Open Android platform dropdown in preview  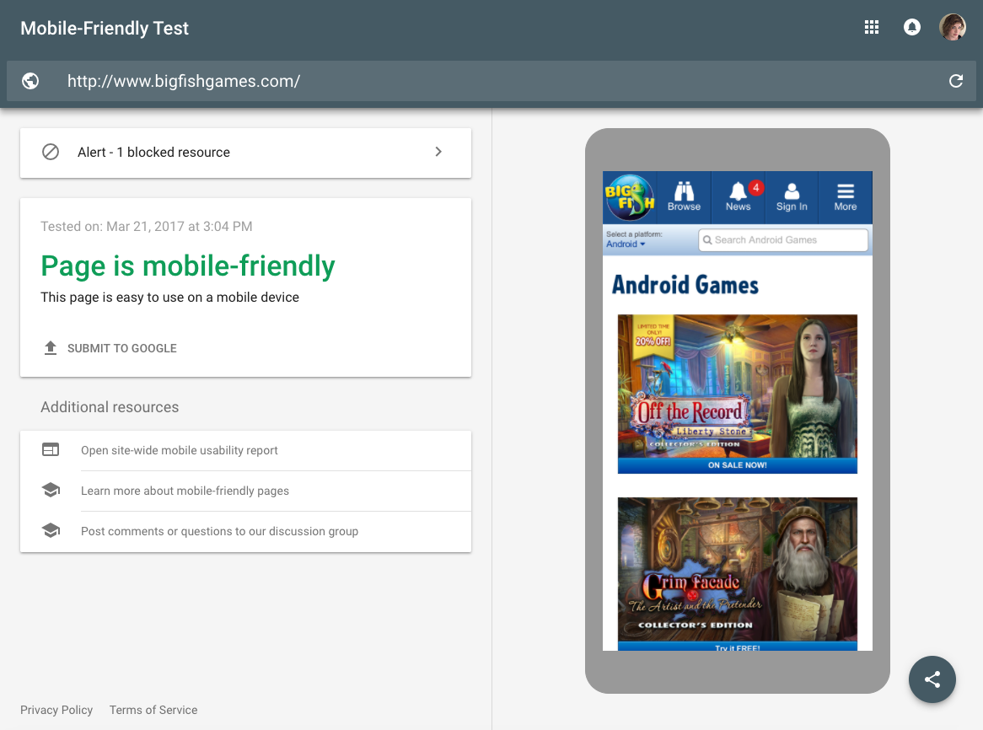pyautogui.click(x=626, y=244)
